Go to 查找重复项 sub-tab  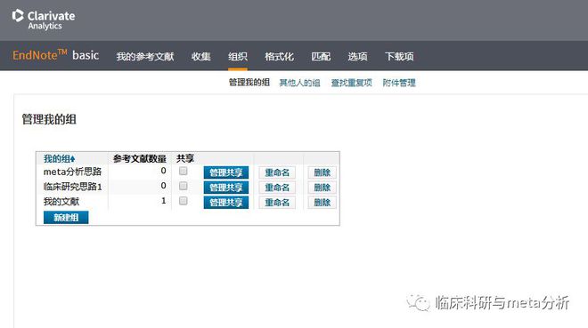(351, 83)
